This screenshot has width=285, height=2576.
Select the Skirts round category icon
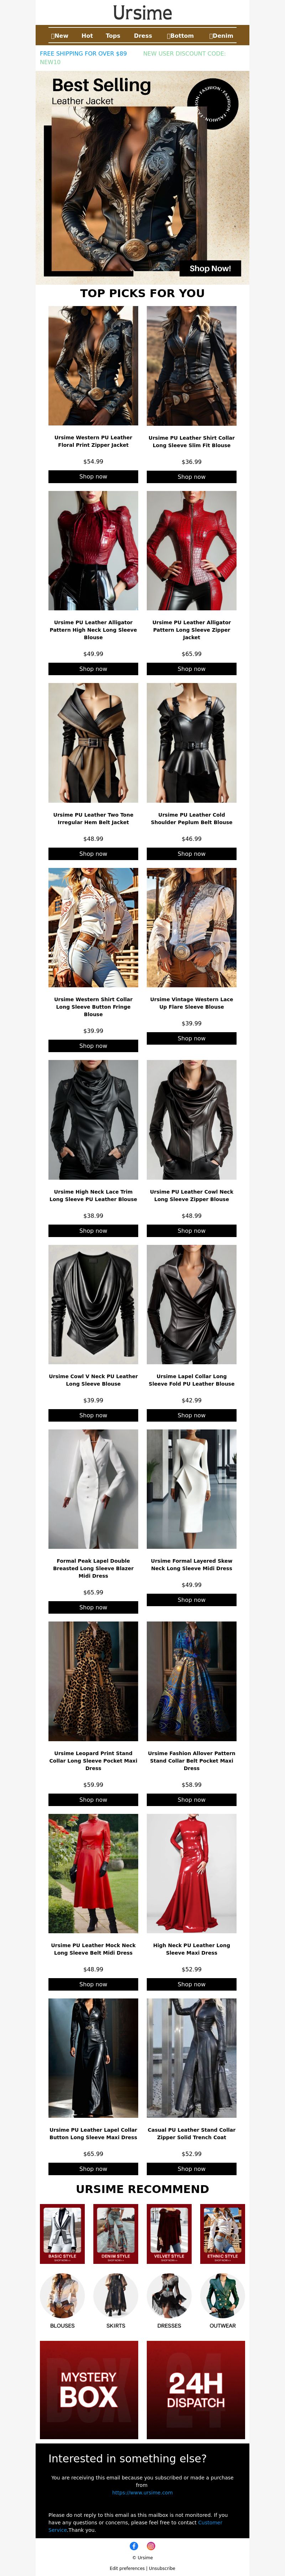tap(116, 2295)
